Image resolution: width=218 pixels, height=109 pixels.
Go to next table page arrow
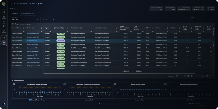(210, 76)
